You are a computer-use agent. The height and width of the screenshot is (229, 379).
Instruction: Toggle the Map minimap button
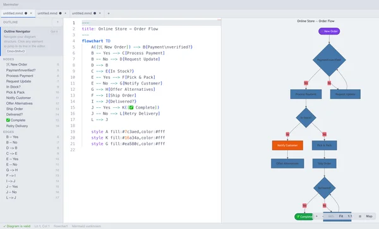pos(369,216)
